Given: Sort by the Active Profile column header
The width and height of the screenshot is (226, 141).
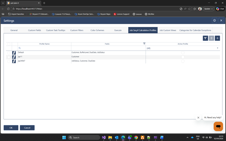Looking at the screenshot, I should coord(183,44).
